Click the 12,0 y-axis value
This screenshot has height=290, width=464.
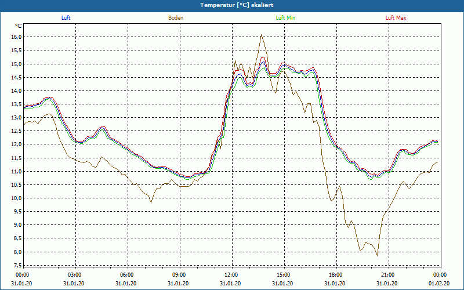pos(16,144)
